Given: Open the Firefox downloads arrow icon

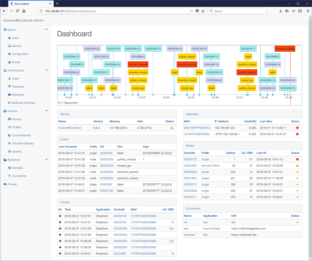Looking at the screenshot, I should pos(280,11).
